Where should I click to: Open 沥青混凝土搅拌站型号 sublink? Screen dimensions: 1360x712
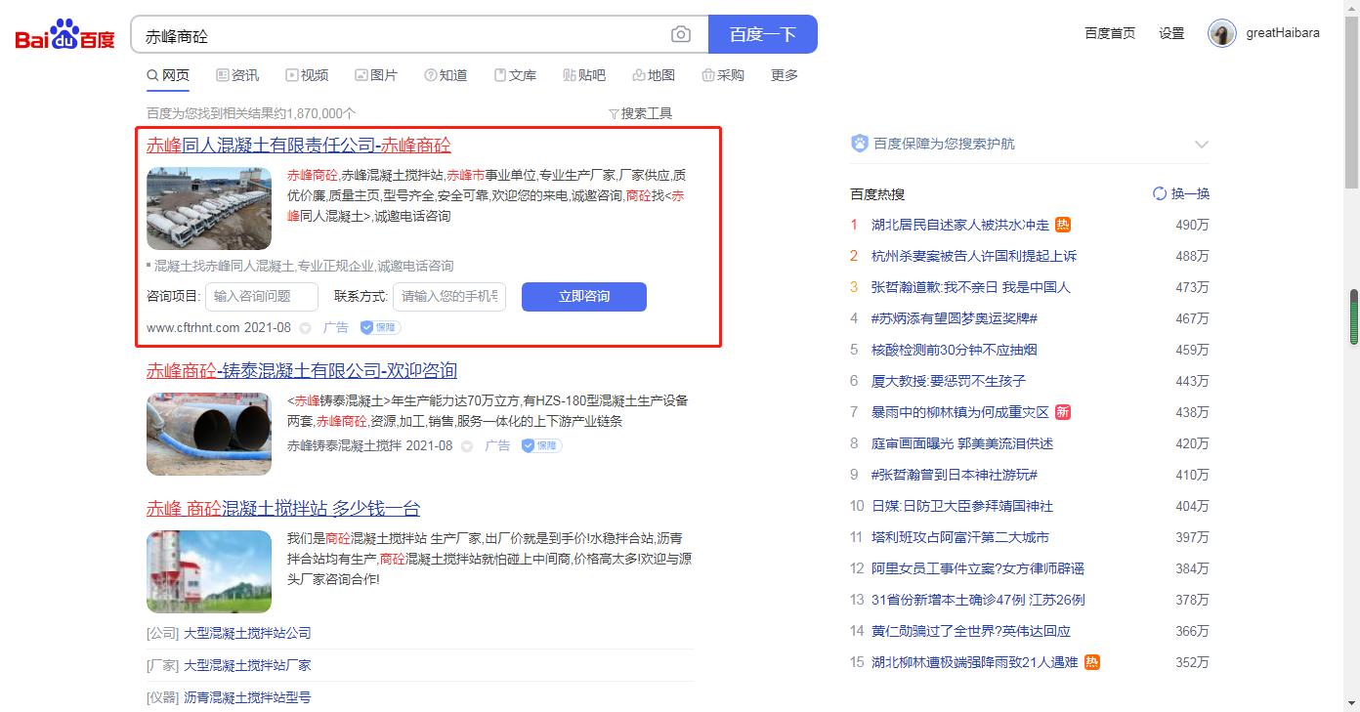[x=247, y=697]
